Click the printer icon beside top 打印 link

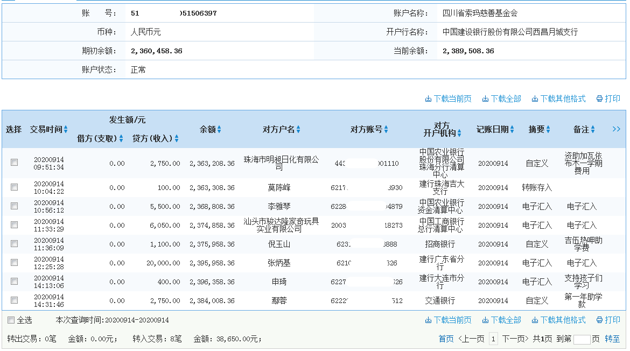tap(598, 99)
